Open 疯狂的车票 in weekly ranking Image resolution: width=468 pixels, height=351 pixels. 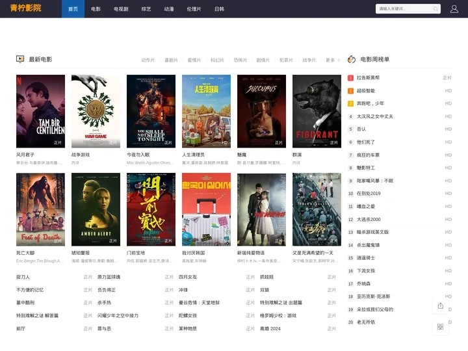[x=368, y=155]
